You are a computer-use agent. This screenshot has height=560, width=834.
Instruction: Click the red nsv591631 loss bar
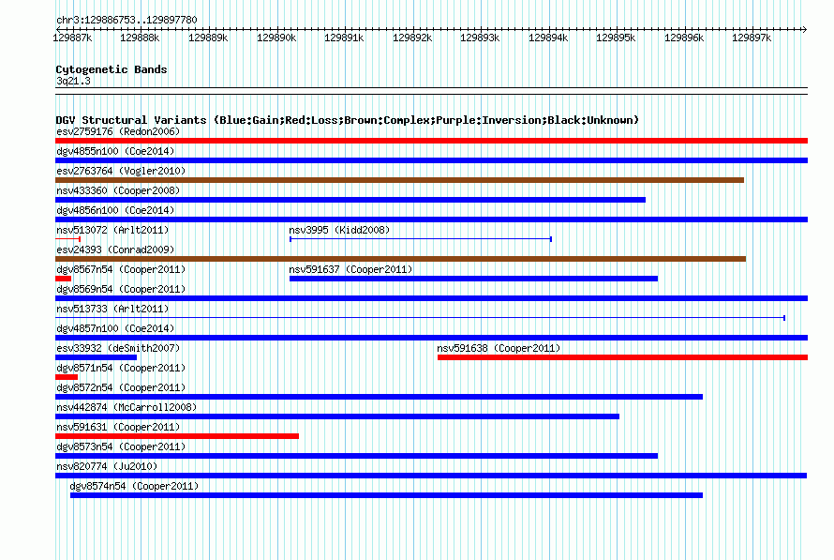point(177,436)
